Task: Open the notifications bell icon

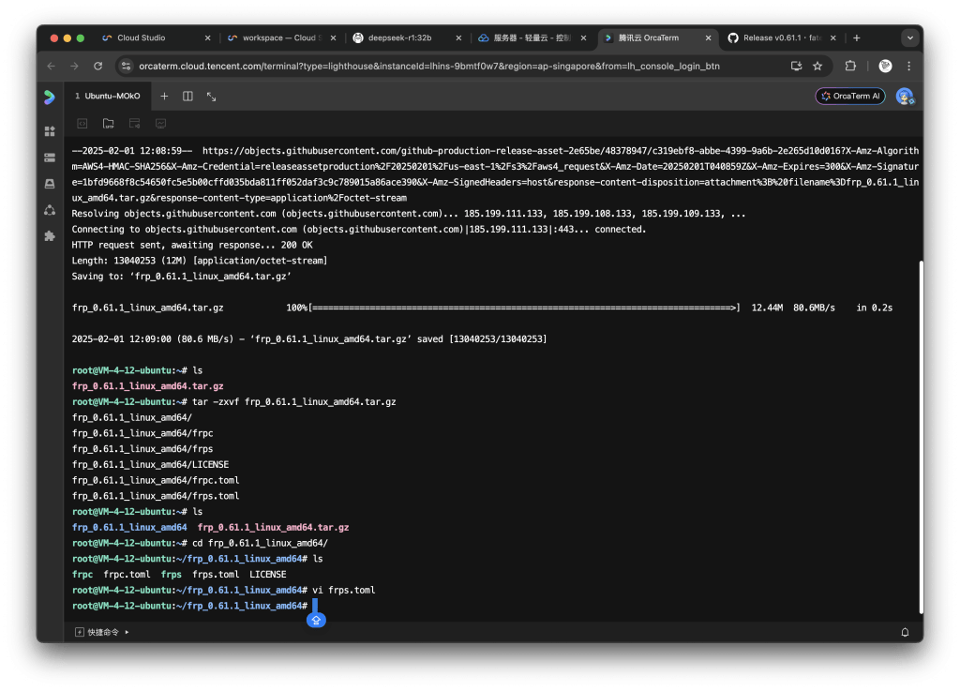Action: click(905, 632)
